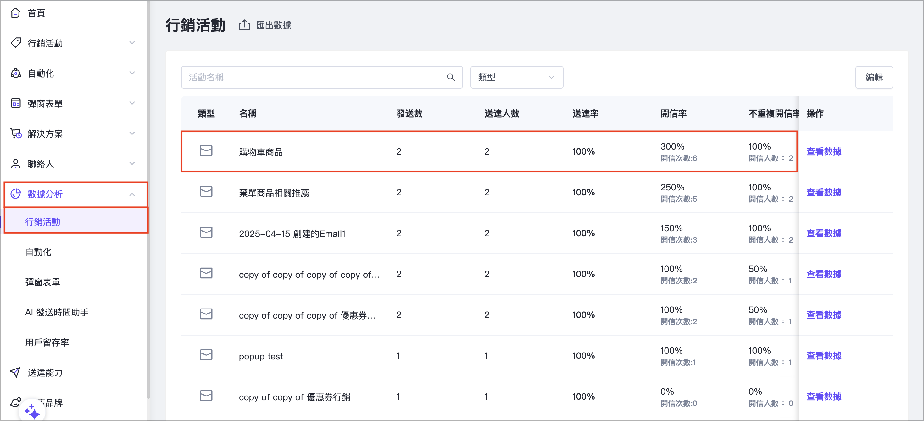
Task: Click the 編輯 button
Action: pos(873,77)
